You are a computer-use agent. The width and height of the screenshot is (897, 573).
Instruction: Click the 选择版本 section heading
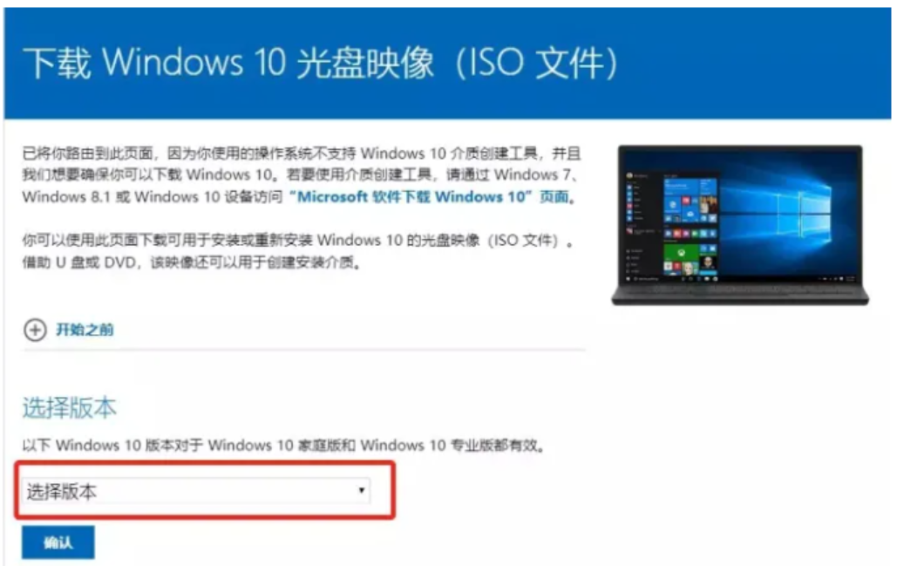[69, 409]
